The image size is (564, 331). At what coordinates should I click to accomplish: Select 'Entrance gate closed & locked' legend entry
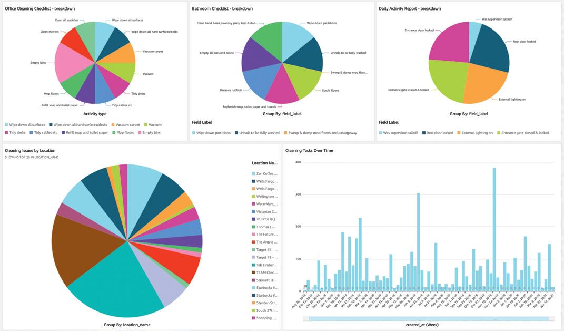click(523, 133)
